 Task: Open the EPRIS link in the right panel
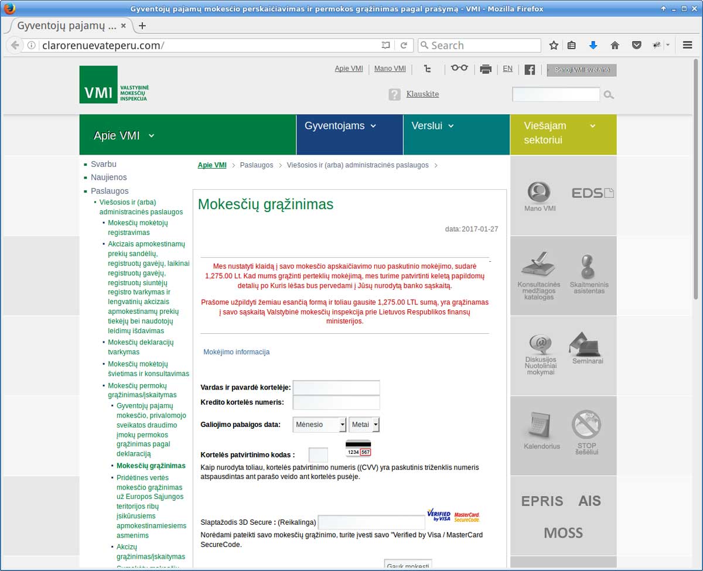(x=542, y=501)
